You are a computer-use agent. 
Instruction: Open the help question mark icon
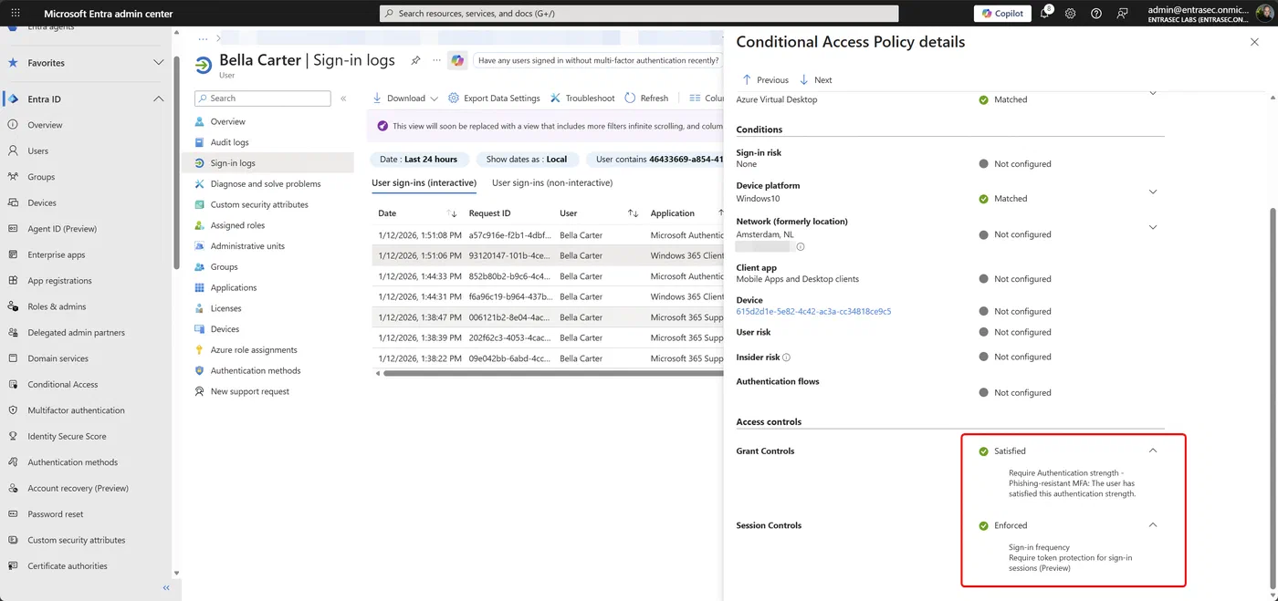click(1096, 14)
